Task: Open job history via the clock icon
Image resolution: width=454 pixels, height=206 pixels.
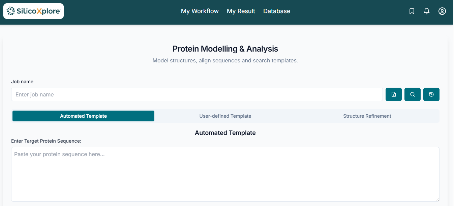Action: pos(431,94)
